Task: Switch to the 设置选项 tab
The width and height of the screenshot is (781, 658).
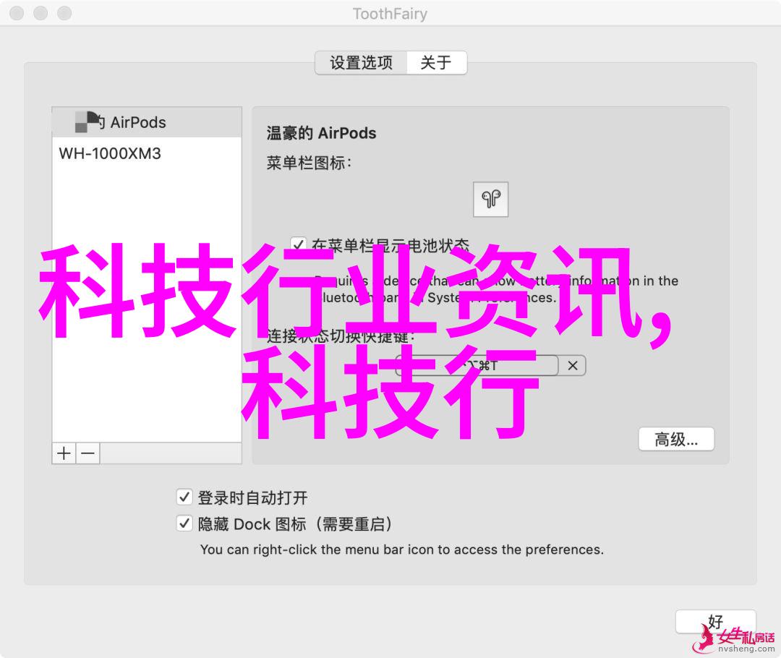Action: click(x=361, y=63)
